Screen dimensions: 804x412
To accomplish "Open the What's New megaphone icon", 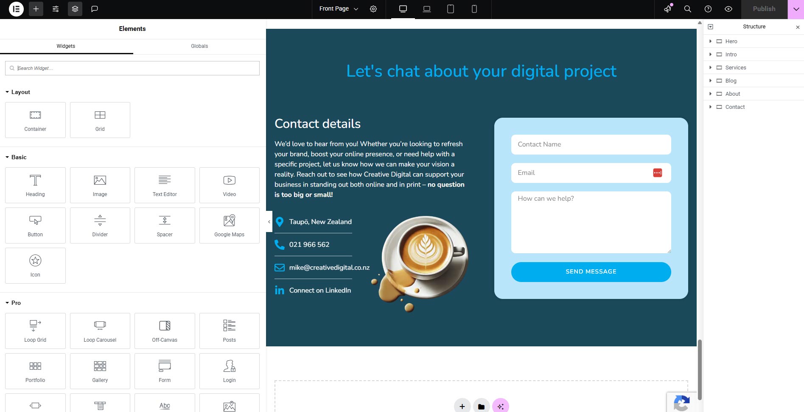I will click(x=667, y=9).
